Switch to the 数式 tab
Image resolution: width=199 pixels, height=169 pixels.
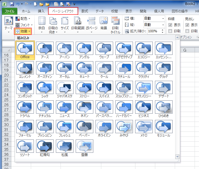(84, 11)
